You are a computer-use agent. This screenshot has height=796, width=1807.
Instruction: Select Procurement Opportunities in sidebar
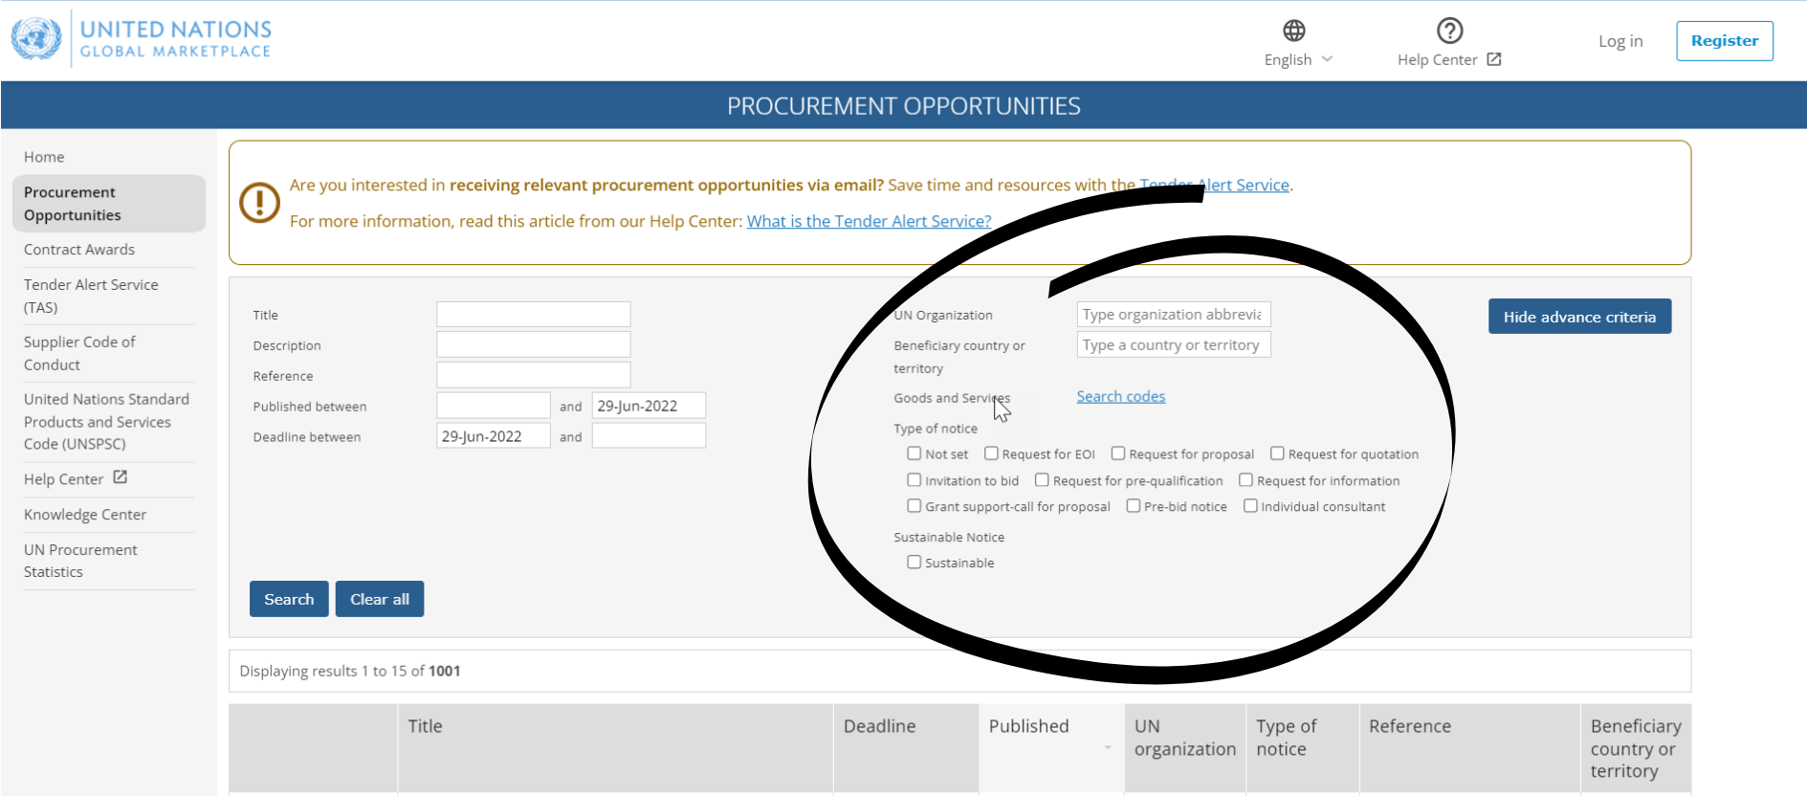(109, 204)
